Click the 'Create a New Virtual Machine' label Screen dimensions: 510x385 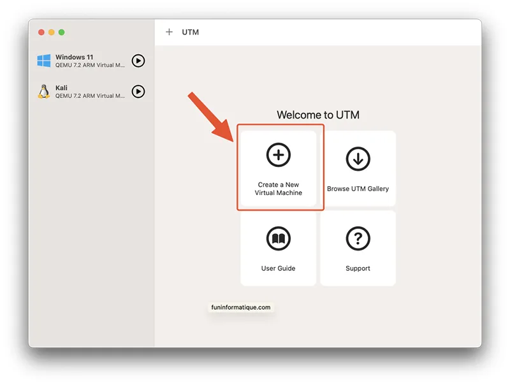(279, 189)
